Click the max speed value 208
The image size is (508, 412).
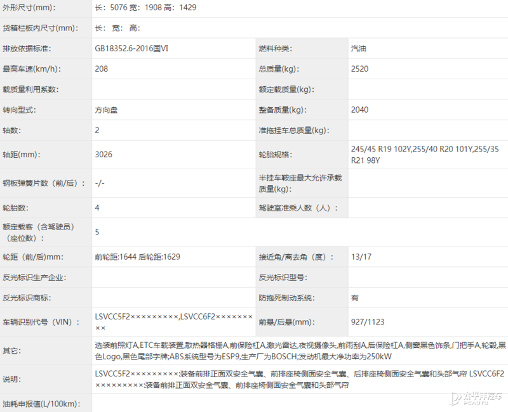[102, 69]
